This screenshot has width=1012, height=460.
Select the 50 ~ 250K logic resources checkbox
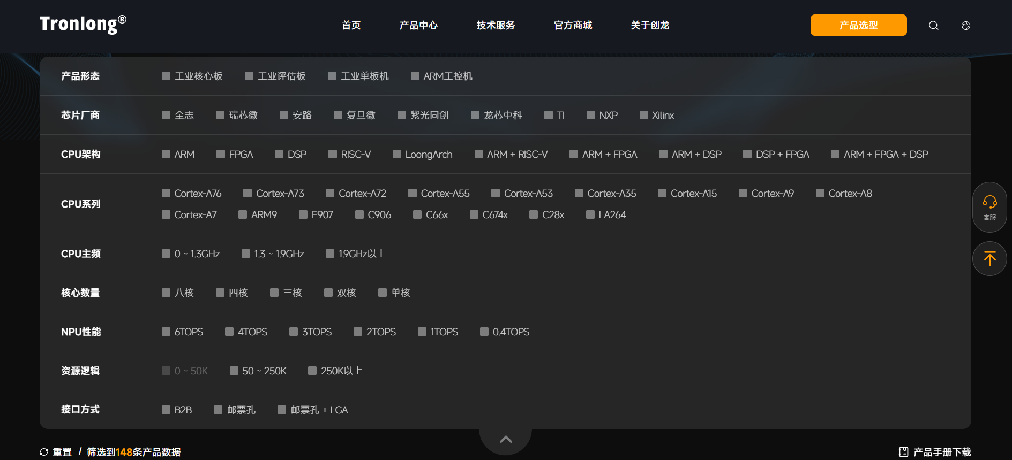234,371
